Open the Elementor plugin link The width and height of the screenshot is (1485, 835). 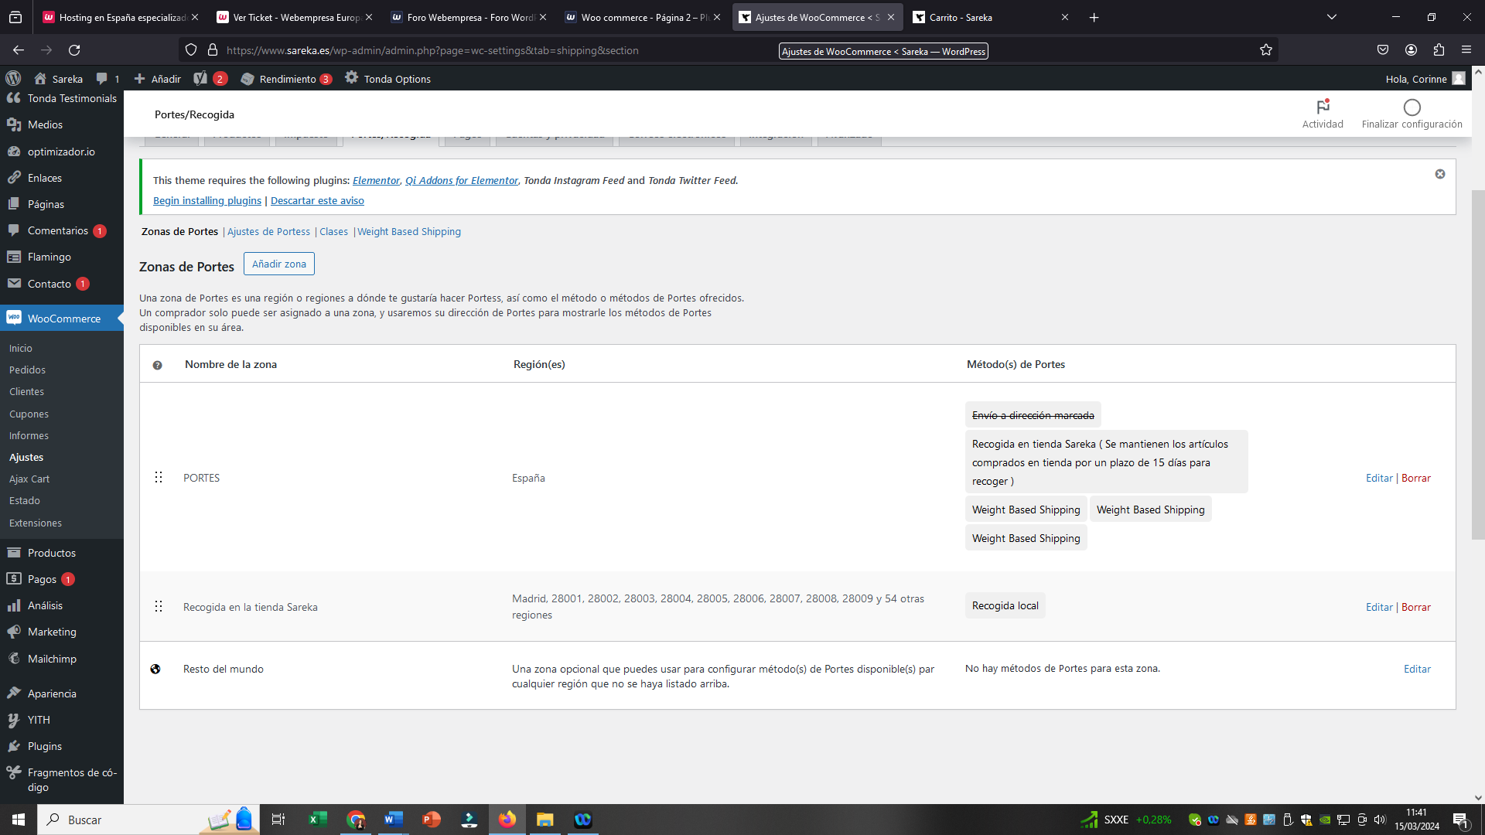coord(376,181)
